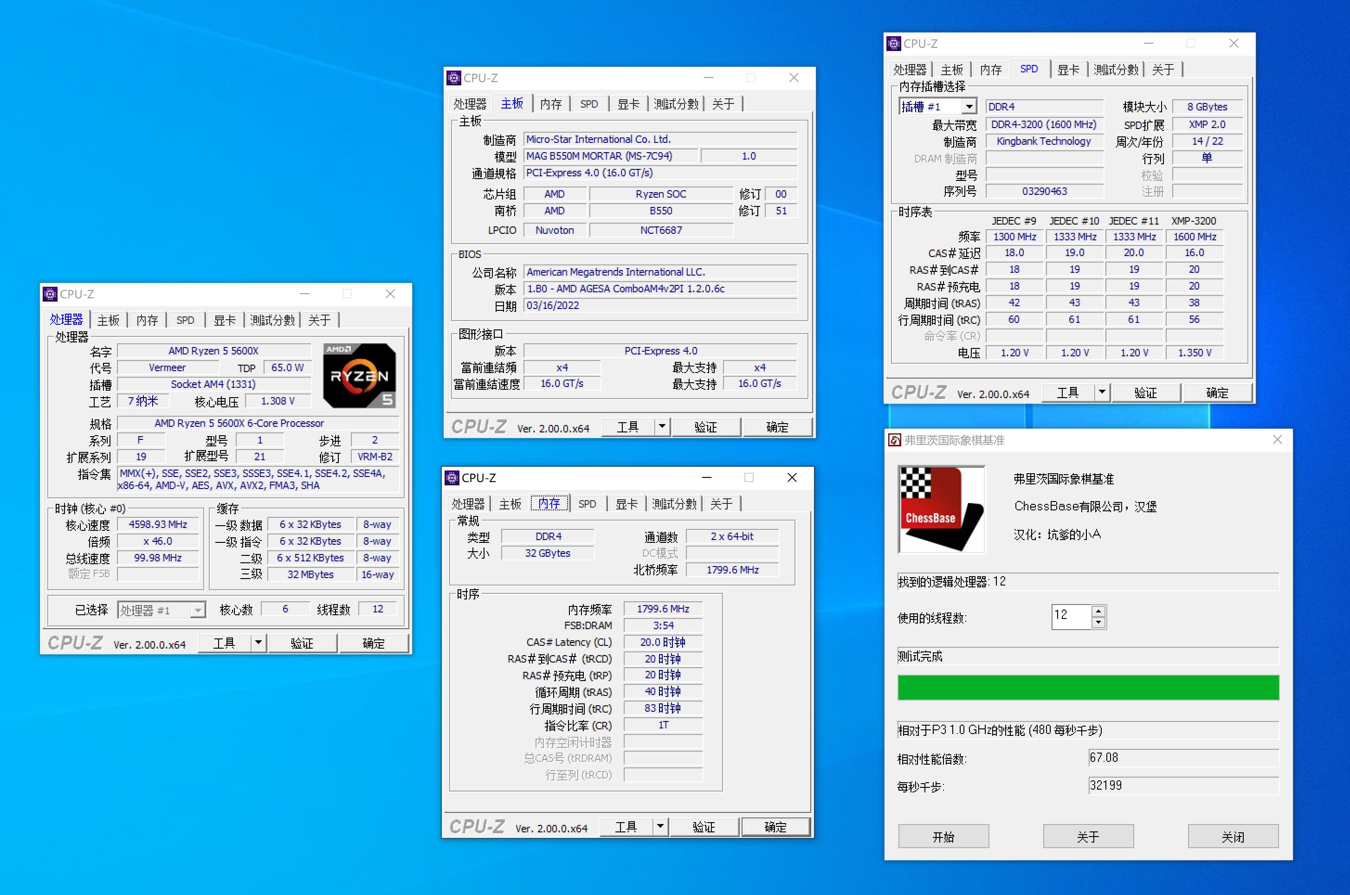Increase thread count with up stepper arrow
1350x895 pixels.
point(1098,611)
